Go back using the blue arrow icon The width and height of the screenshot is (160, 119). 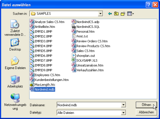[x=110, y=14]
